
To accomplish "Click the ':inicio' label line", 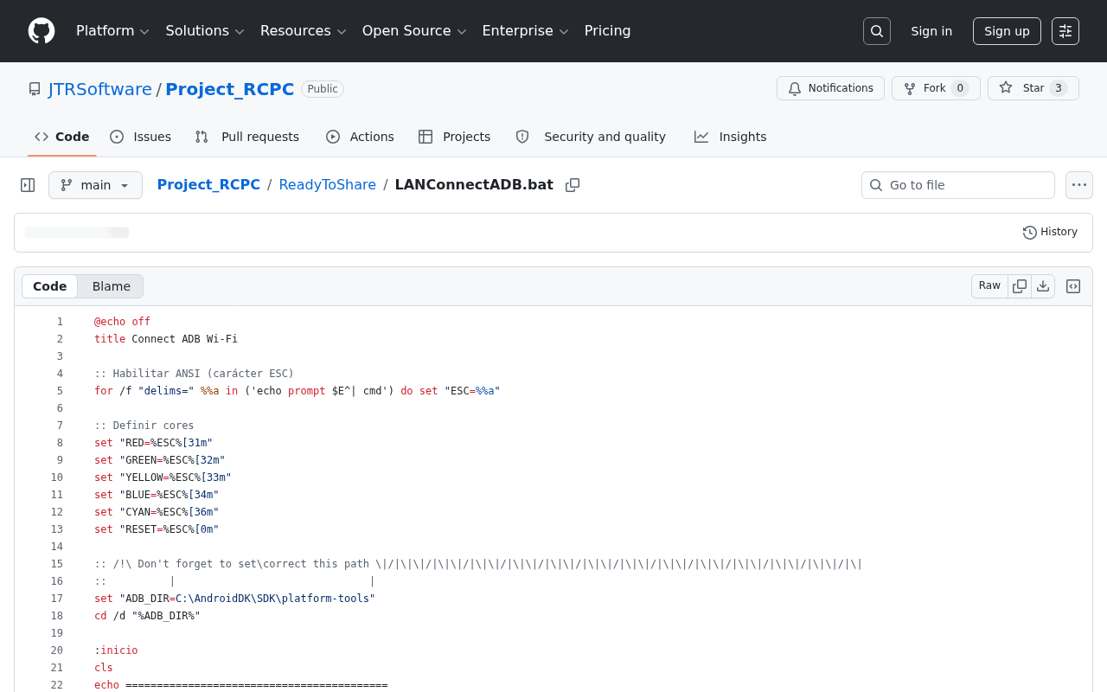I will [116, 650].
